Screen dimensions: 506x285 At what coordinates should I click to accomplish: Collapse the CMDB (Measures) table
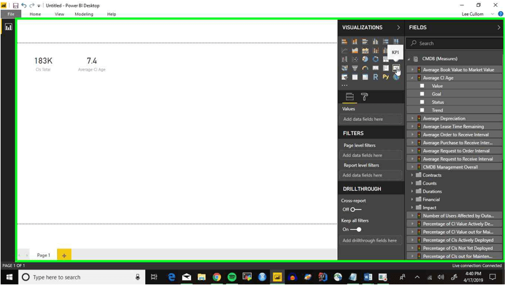click(x=409, y=59)
